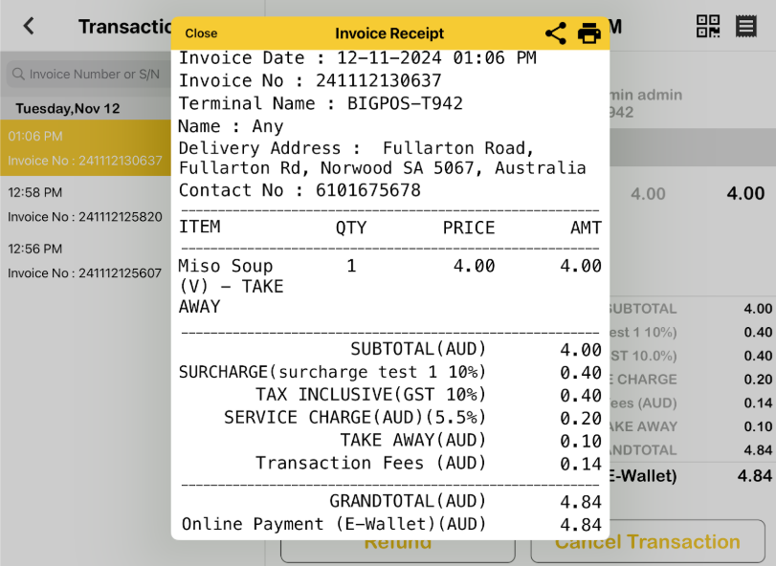This screenshot has width=776, height=566.
Task: Tap the back arrow beside Transaction title
Action: [29, 26]
